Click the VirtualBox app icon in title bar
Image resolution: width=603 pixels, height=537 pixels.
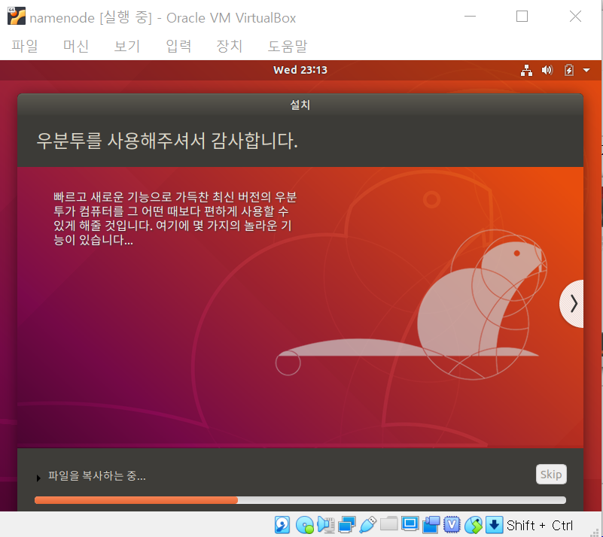click(17, 16)
